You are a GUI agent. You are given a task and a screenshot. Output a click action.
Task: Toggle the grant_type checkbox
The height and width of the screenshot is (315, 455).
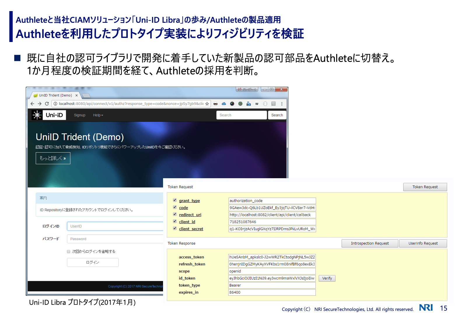point(175,200)
